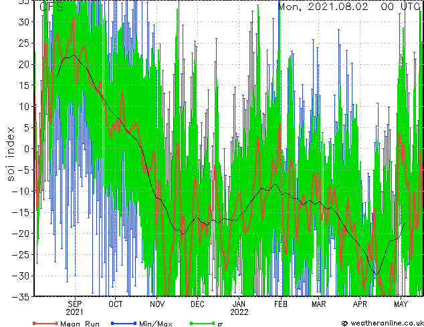Click the 'CFS' chart label
This screenshot has width=424, height=327.
pyautogui.click(x=51, y=7)
